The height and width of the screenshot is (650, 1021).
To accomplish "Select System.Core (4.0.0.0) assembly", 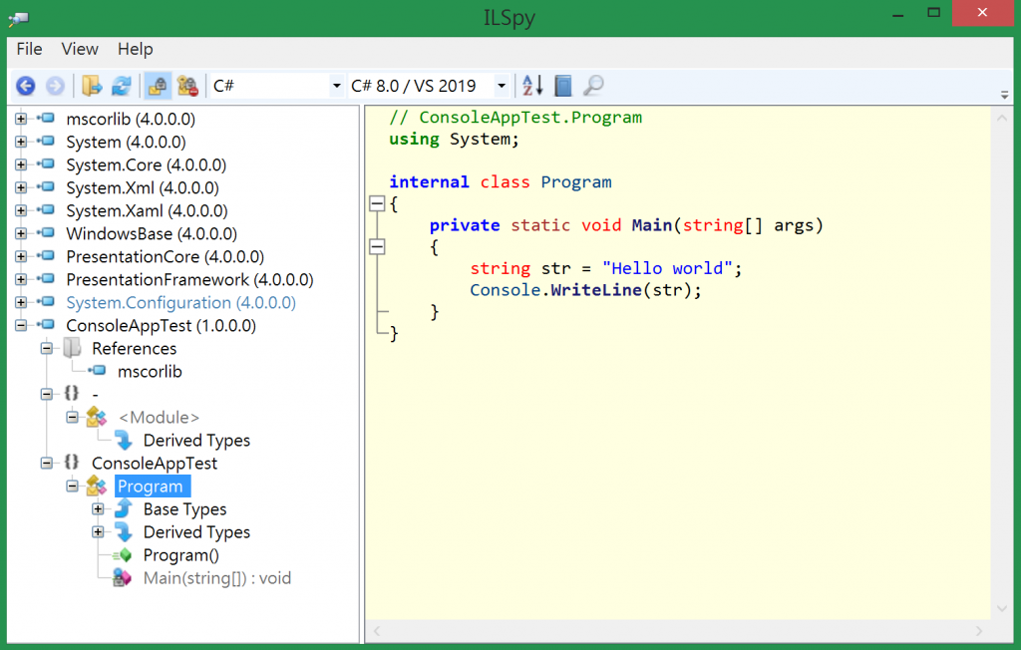I will (x=146, y=164).
